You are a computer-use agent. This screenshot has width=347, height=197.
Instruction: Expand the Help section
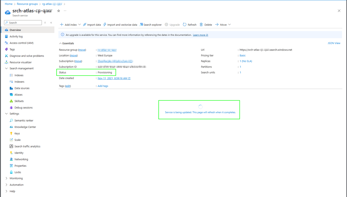click(x=6, y=191)
